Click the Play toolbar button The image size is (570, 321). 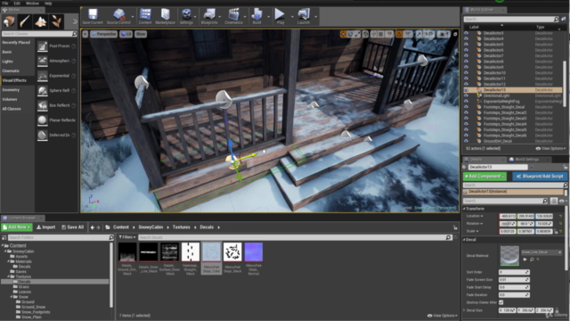(x=280, y=17)
